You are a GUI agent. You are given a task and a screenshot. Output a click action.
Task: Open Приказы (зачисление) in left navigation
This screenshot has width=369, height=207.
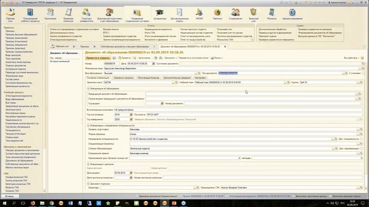click(x=16, y=38)
